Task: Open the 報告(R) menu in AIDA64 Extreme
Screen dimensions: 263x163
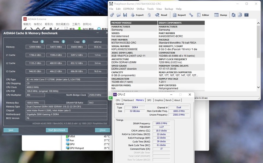Action: click(x=49, y=24)
